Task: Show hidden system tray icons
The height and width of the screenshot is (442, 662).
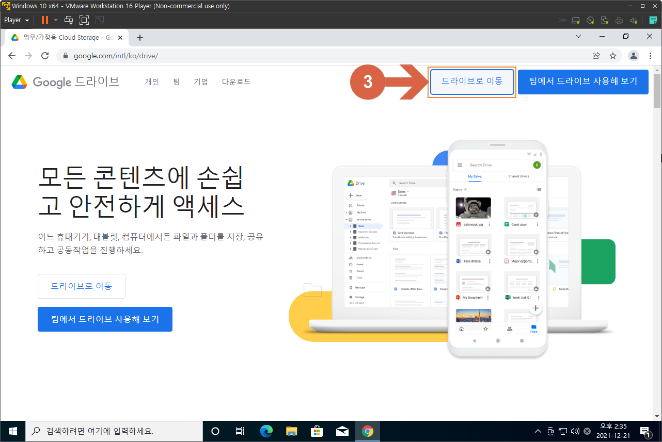Action: click(x=538, y=431)
